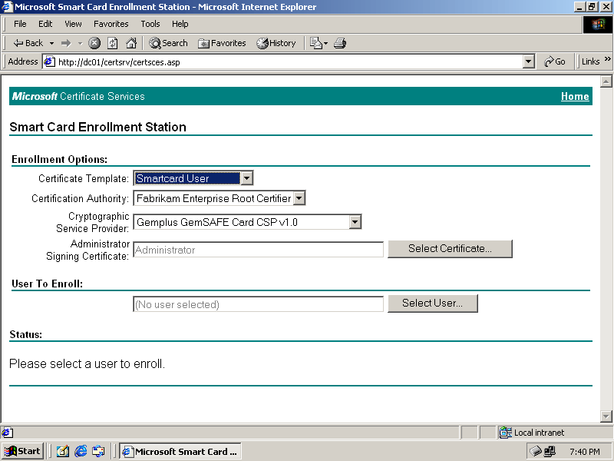
Task: Open the Tools menu
Action: pyautogui.click(x=150, y=24)
